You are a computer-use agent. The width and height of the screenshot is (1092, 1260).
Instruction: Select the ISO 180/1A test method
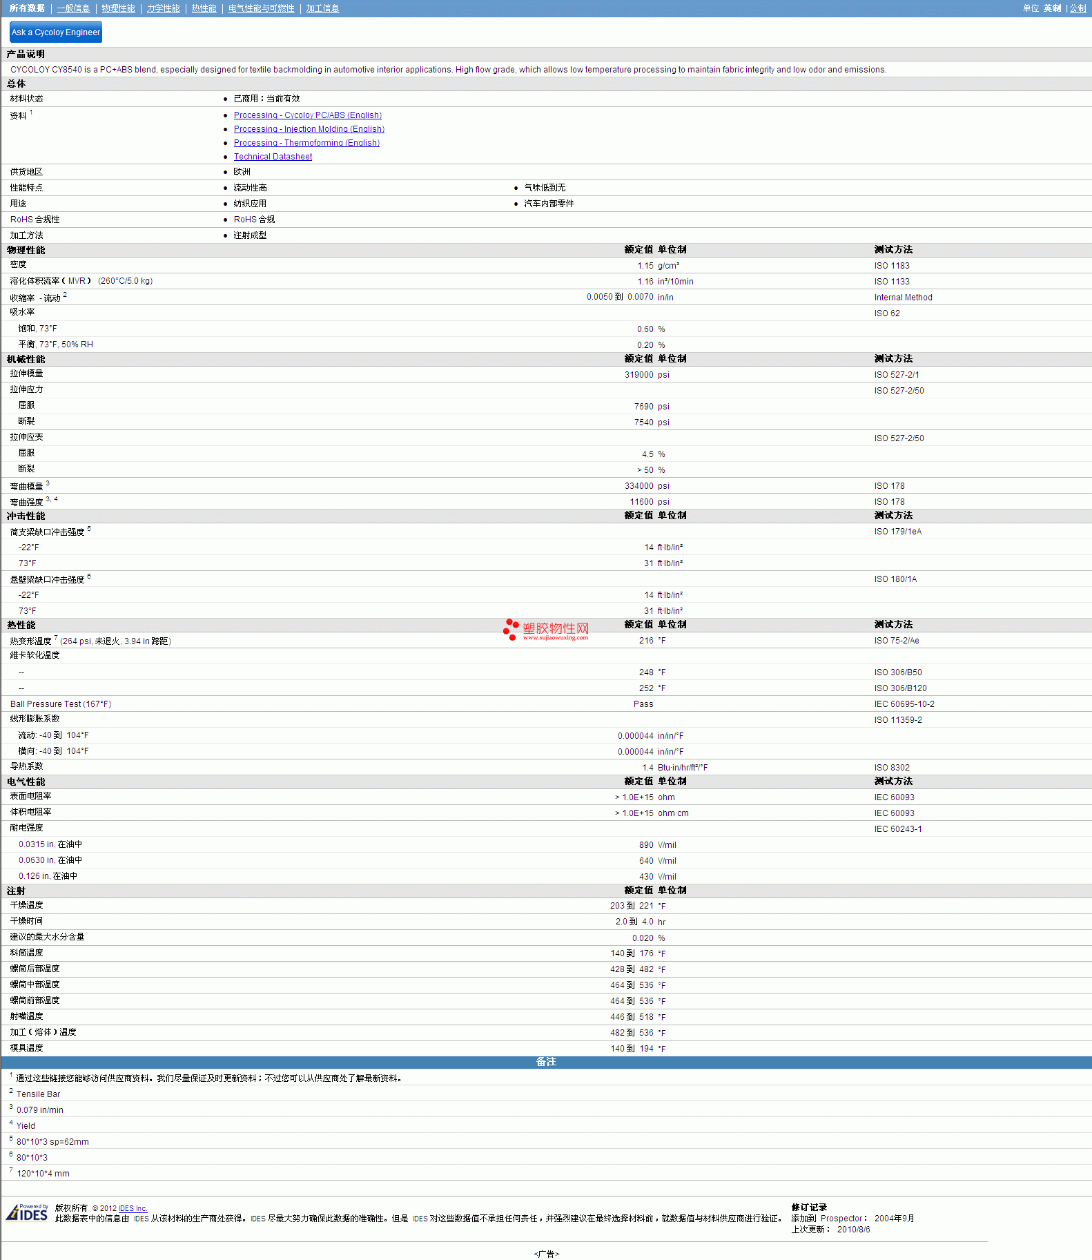pos(895,579)
